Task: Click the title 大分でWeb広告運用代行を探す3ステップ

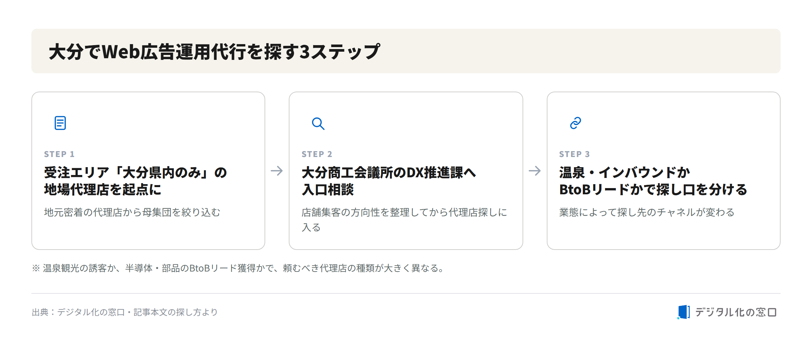Action: [214, 52]
